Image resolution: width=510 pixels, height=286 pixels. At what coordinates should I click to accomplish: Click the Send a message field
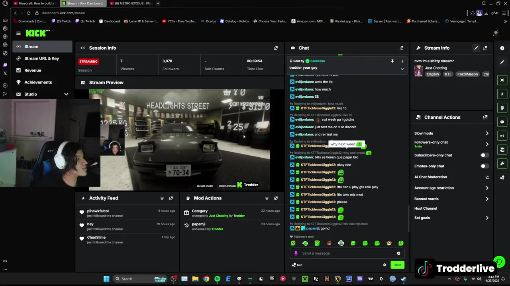tap(347, 253)
